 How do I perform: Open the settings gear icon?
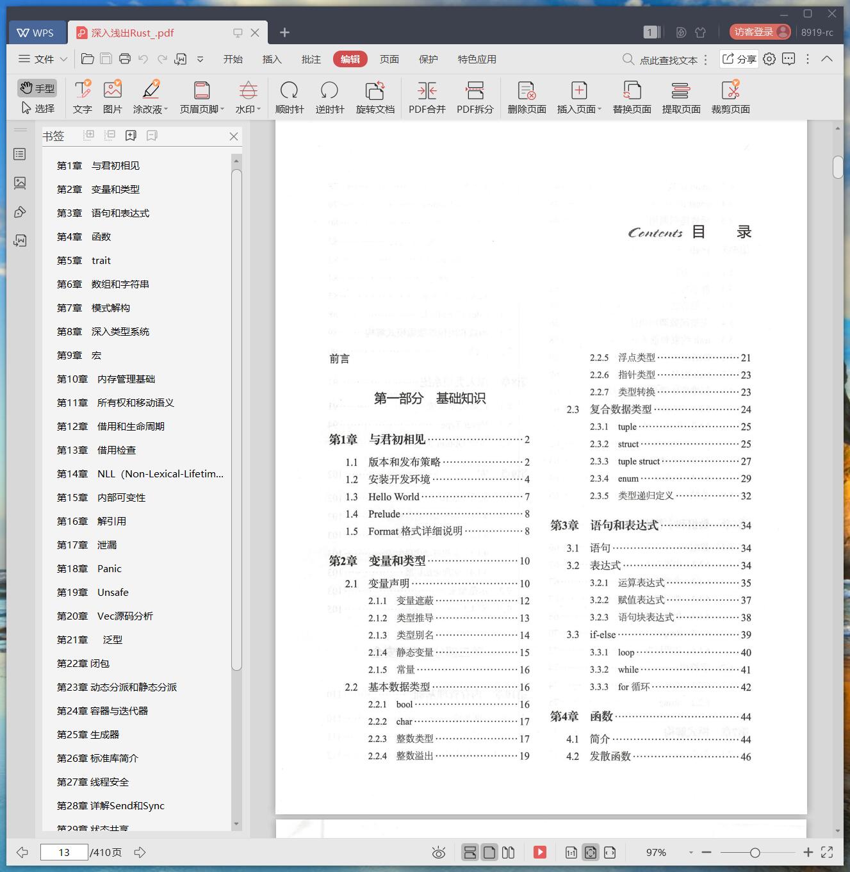pos(769,59)
